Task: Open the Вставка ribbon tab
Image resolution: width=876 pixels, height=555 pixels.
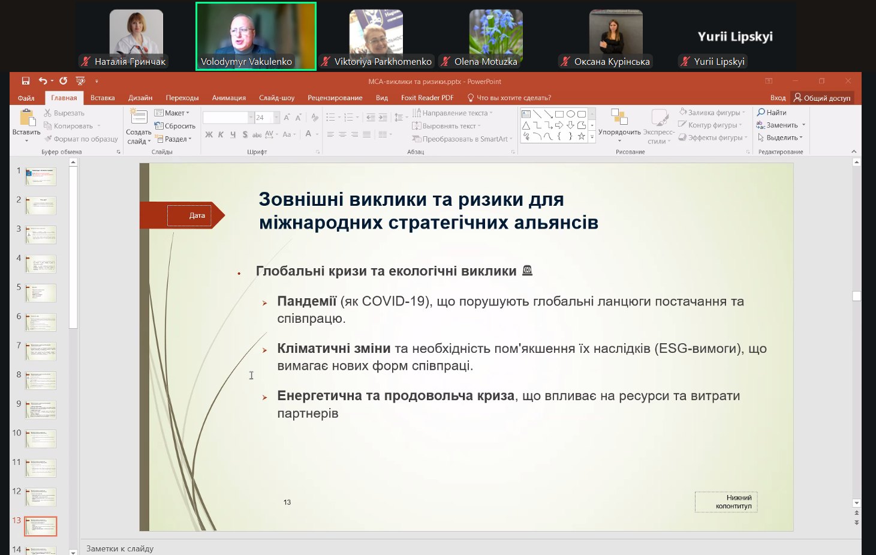Action: pos(103,98)
